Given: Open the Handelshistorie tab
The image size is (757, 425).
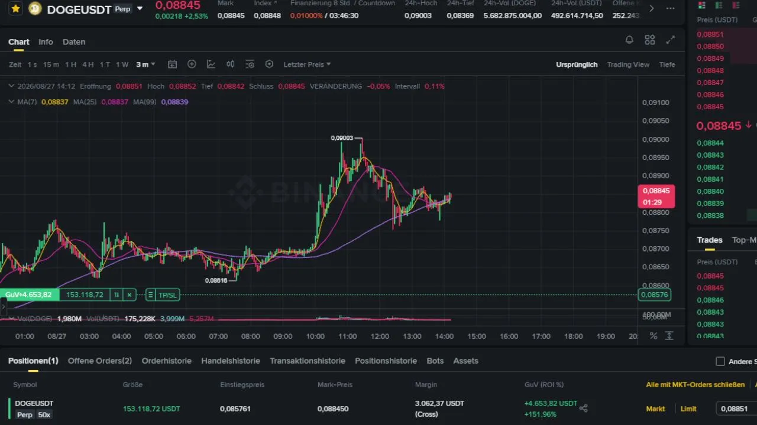Looking at the screenshot, I should [x=231, y=361].
